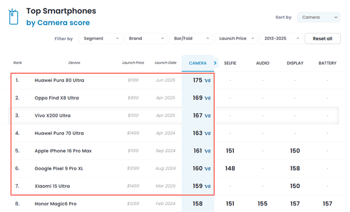Screen dimensions: 350x212
Task: Click the V6 badge in the Vivo X200 Ultra row
Action: click(208, 116)
